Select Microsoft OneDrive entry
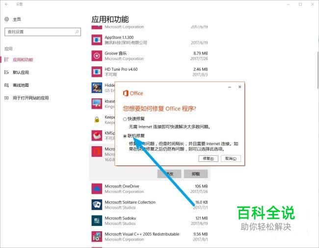The width and height of the screenshot is (319, 248). click(150, 189)
